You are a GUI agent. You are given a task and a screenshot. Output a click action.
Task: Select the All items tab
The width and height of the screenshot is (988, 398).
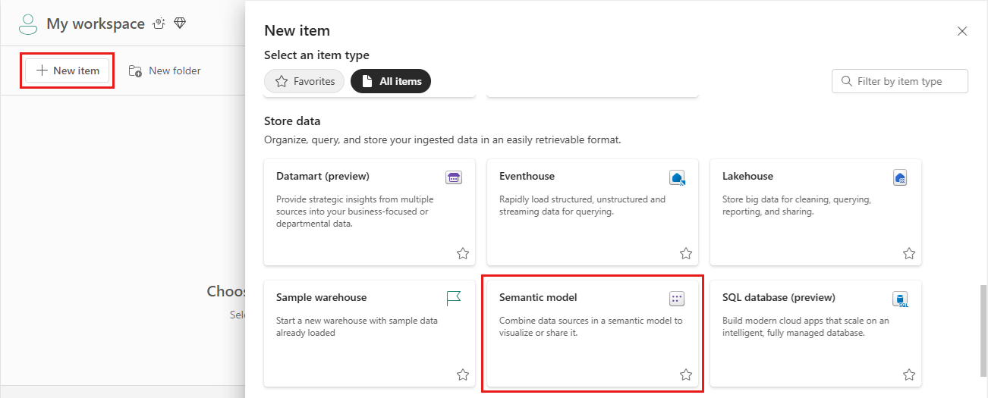click(x=391, y=81)
